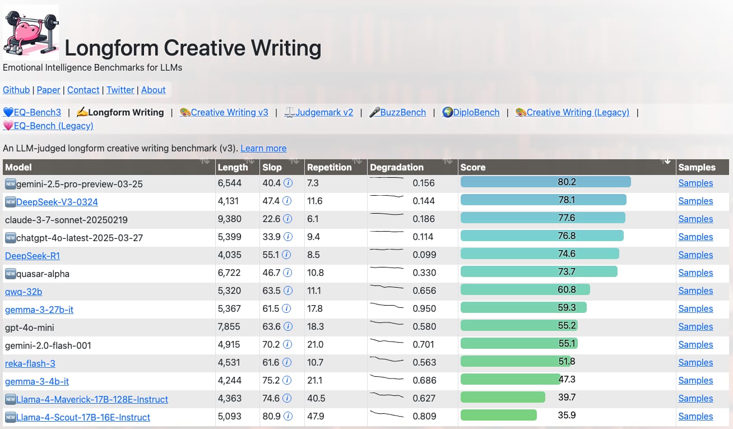The height and width of the screenshot is (429, 733).
Task: Click the NEW badge next to quasar-alpha
Action: (10, 274)
